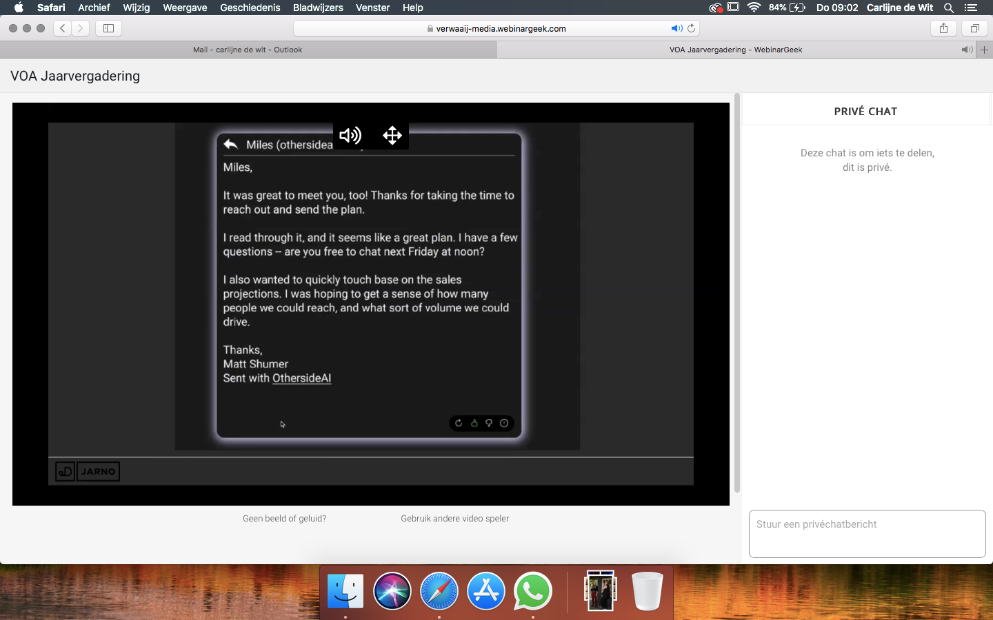This screenshot has width=993, height=620.
Task: Launch Siri from the Dock
Action: coord(392,591)
